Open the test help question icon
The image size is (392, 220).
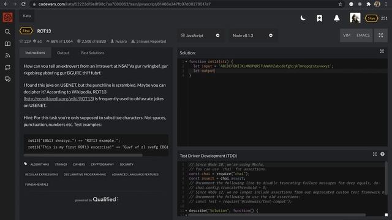[382, 154]
